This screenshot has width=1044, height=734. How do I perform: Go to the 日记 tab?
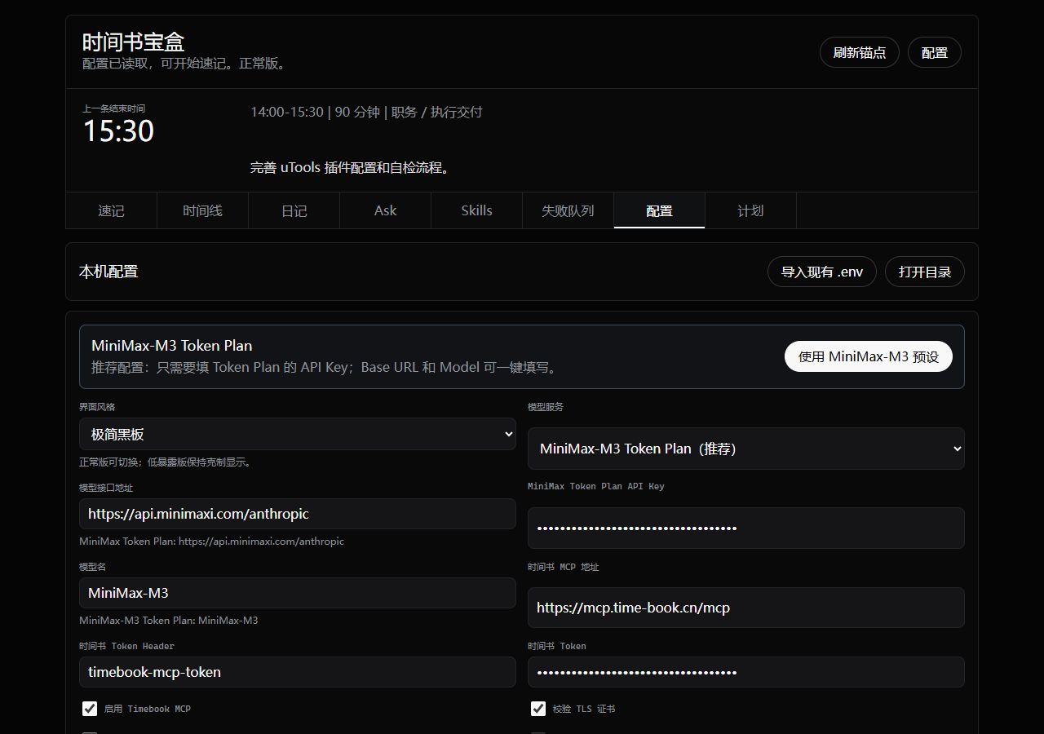pos(294,210)
